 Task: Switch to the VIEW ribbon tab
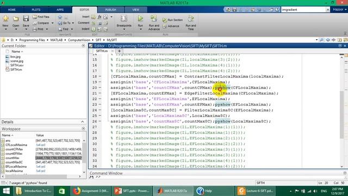[x=135, y=10]
